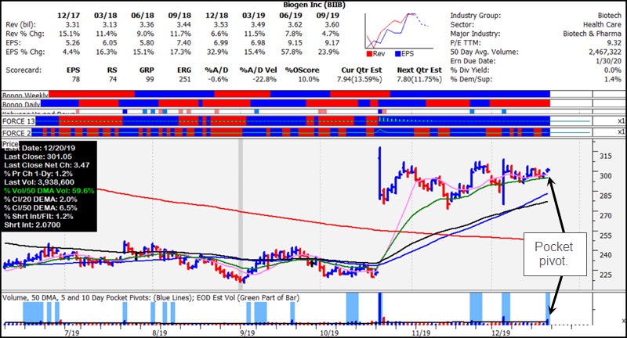The image size is (627, 338).
Task: Click the %OScore value 10.0%
Action: tap(308, 79)
